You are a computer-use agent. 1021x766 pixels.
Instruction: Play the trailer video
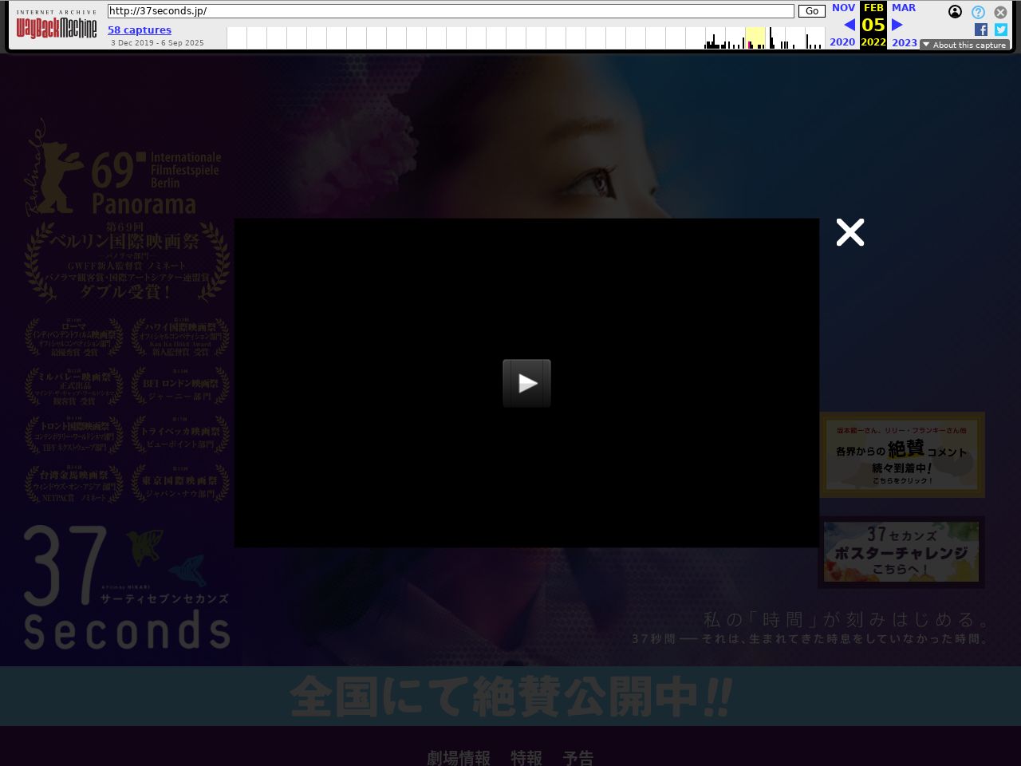[x=526, y=383]
